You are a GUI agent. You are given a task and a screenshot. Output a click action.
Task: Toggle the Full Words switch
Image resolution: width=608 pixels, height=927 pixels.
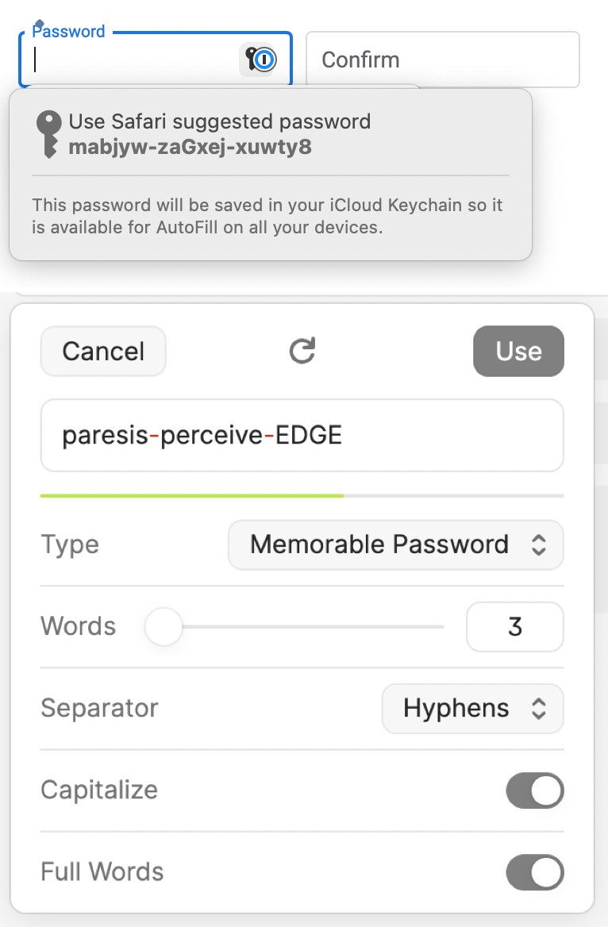pyautogui.click(x=535, y=872)
